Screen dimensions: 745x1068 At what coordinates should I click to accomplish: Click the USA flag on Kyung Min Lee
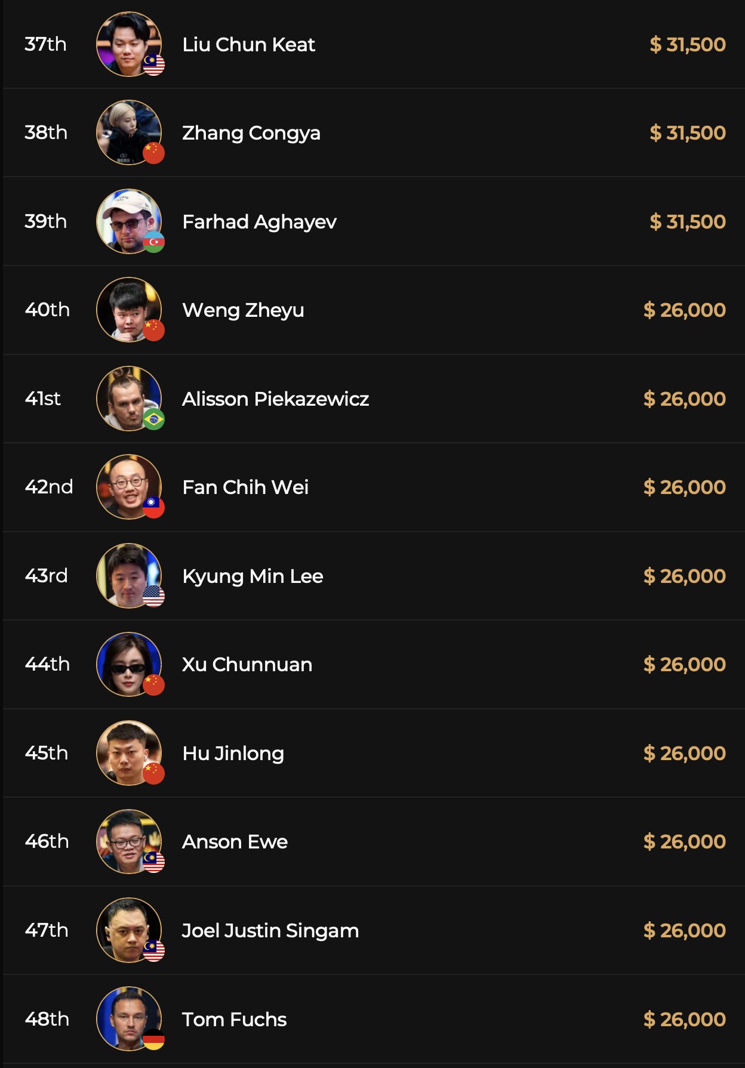tap(153, 597)
